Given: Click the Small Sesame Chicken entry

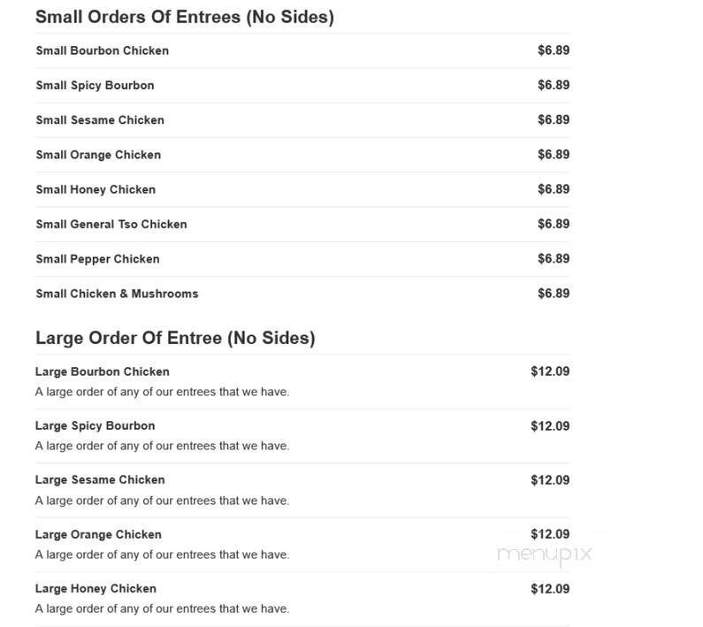Looking at the screenshot, I should 100,119.
